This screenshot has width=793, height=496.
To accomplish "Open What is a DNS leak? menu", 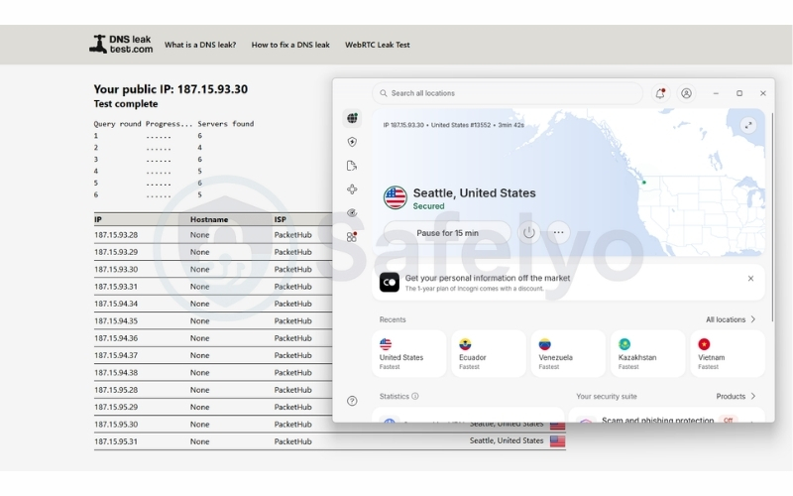I will (x=200, y=45).
